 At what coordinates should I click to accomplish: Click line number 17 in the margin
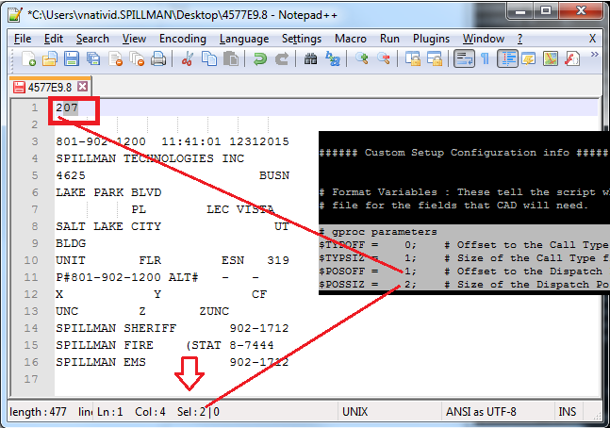[31, 379]
